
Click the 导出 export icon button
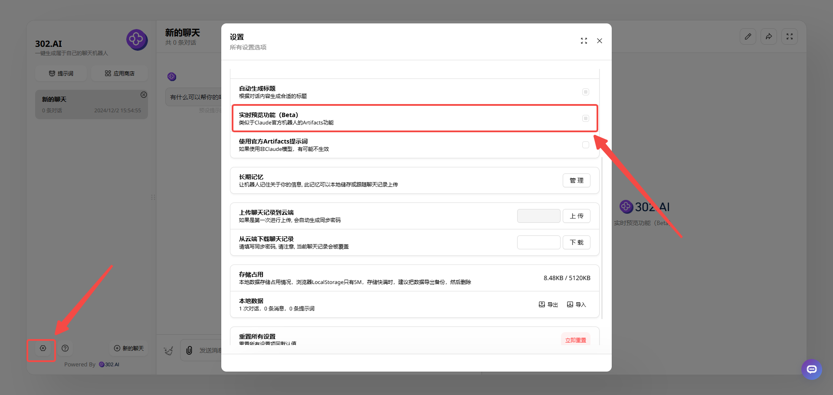(548, 304)
